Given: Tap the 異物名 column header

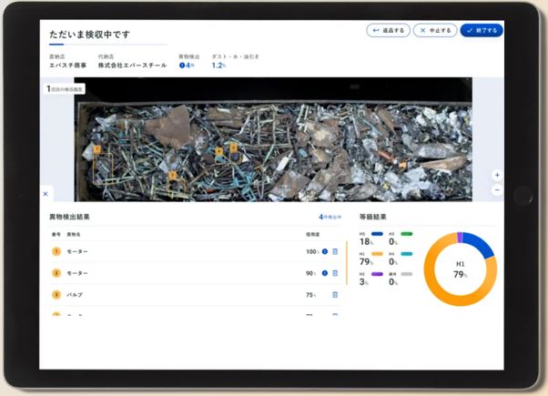Looking at the screenshot, I should point(74,234).
